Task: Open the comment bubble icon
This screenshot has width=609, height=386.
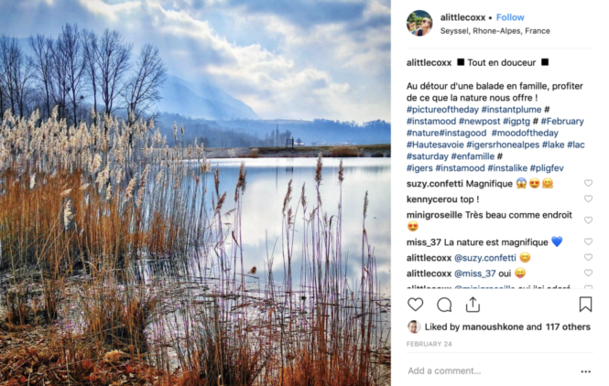Action: [x=444, y=305]
